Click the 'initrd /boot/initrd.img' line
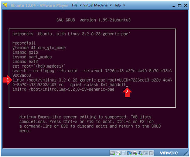Screen dimensions: 190x157 click(x=64, y=89)
